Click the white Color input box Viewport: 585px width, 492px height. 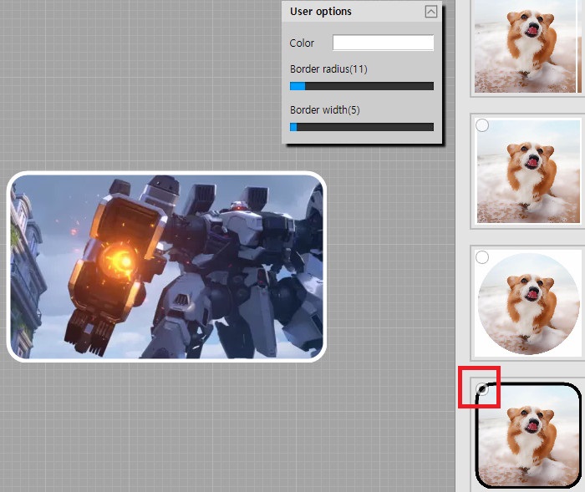[383, 43]
